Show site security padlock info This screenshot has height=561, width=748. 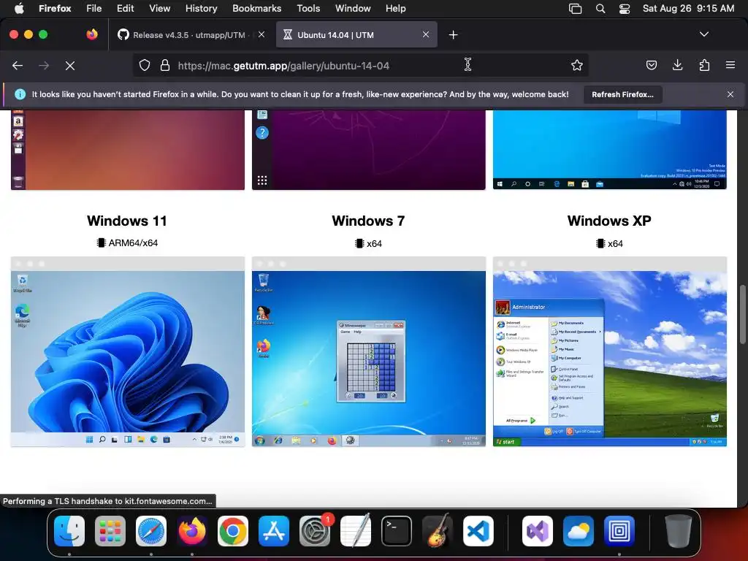pos(165,65)
